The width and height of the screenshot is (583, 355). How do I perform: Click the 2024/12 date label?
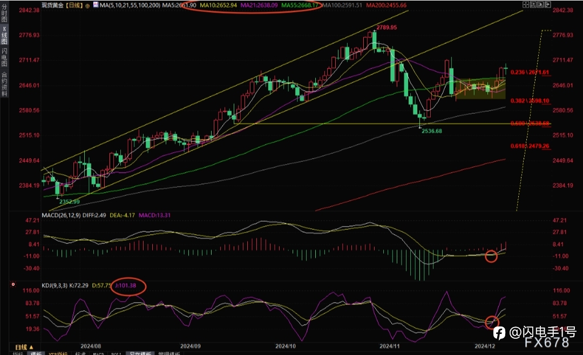click(485, 346)
